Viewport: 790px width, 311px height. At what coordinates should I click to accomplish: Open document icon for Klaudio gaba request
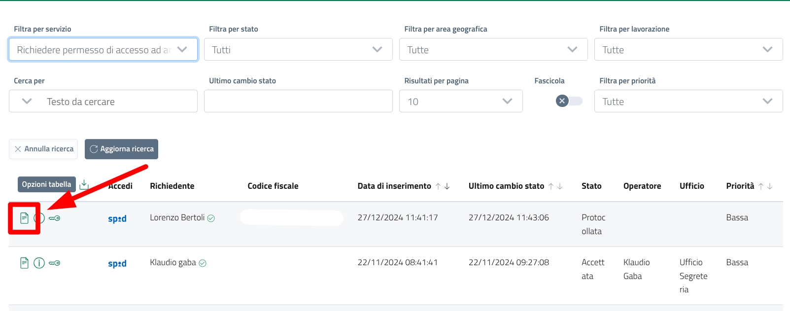pos(24,263)
